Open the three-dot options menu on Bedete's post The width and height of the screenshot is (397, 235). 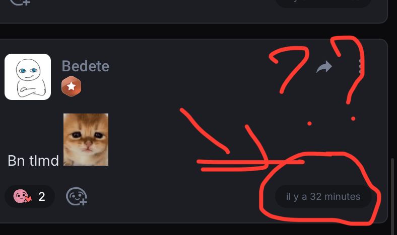click(360, 66)
